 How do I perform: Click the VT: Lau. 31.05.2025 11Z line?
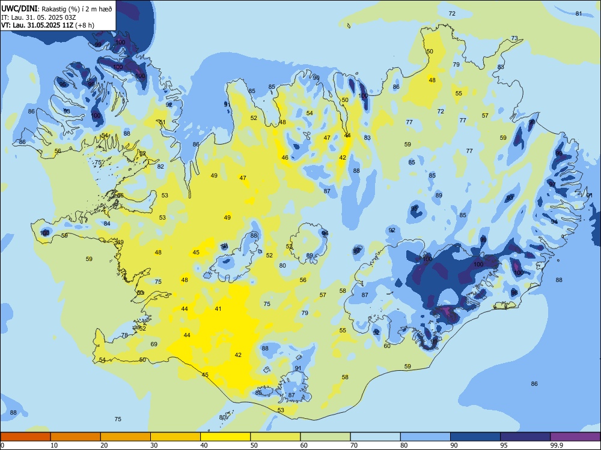click(47, 25)
